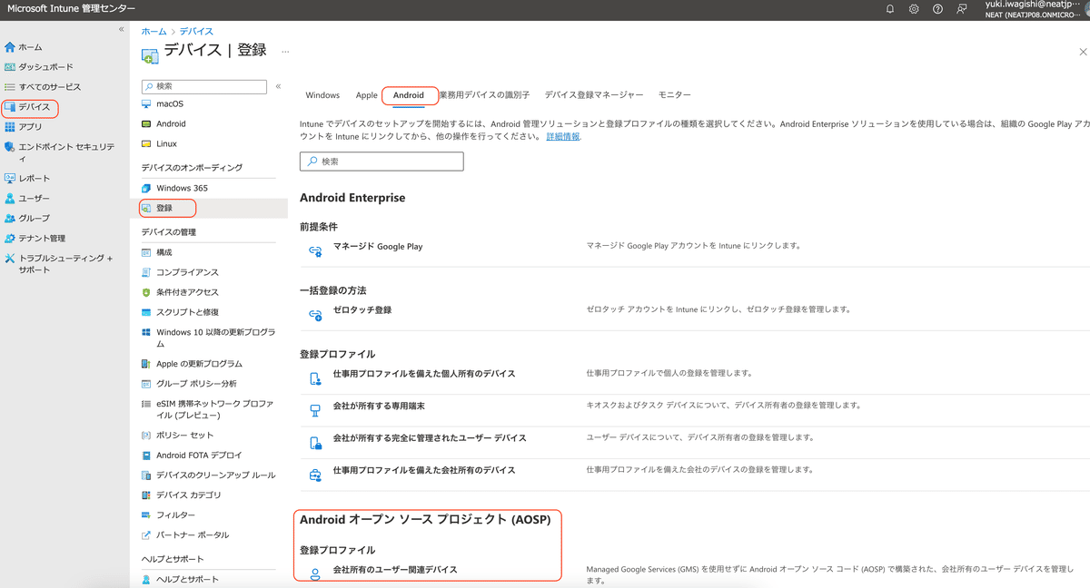Click the アプリ grid icon
Image resolution: width=1090 pixels, height=588 pixels.
coord(10,127)
